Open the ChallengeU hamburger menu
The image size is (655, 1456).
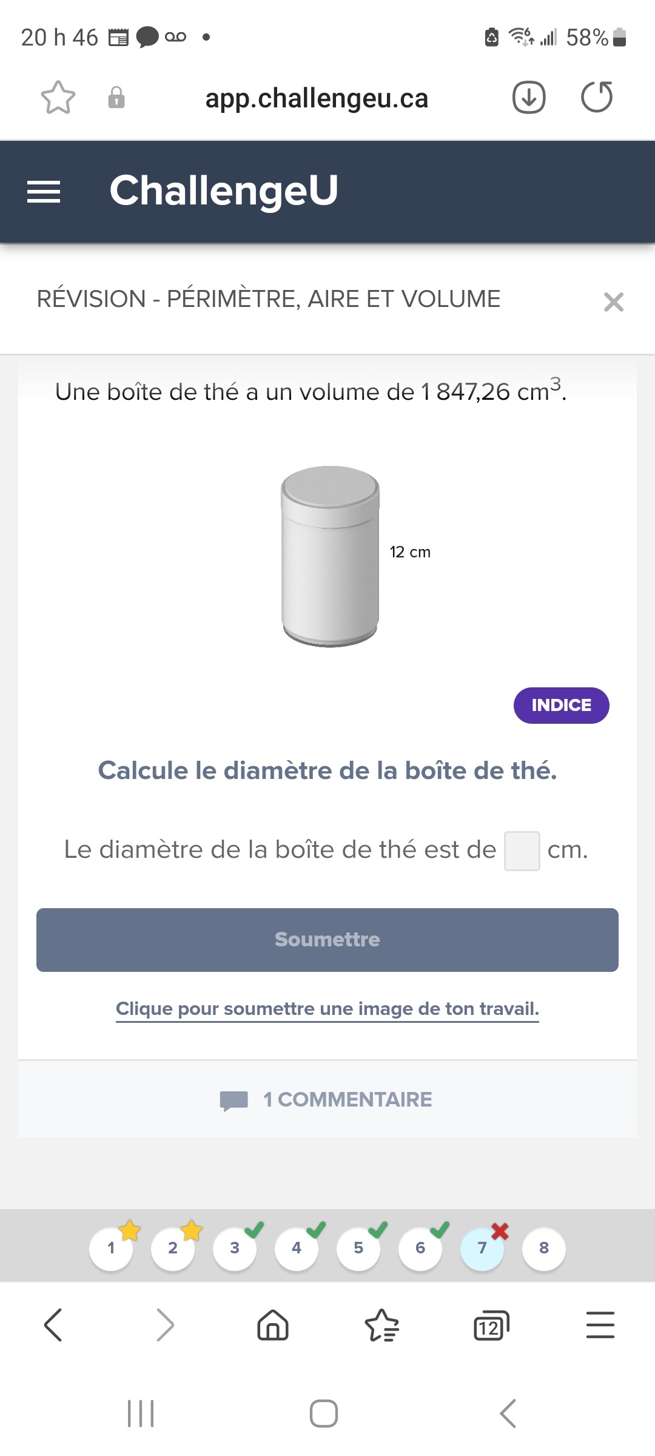pyautogui.click(x=44, y=192)
